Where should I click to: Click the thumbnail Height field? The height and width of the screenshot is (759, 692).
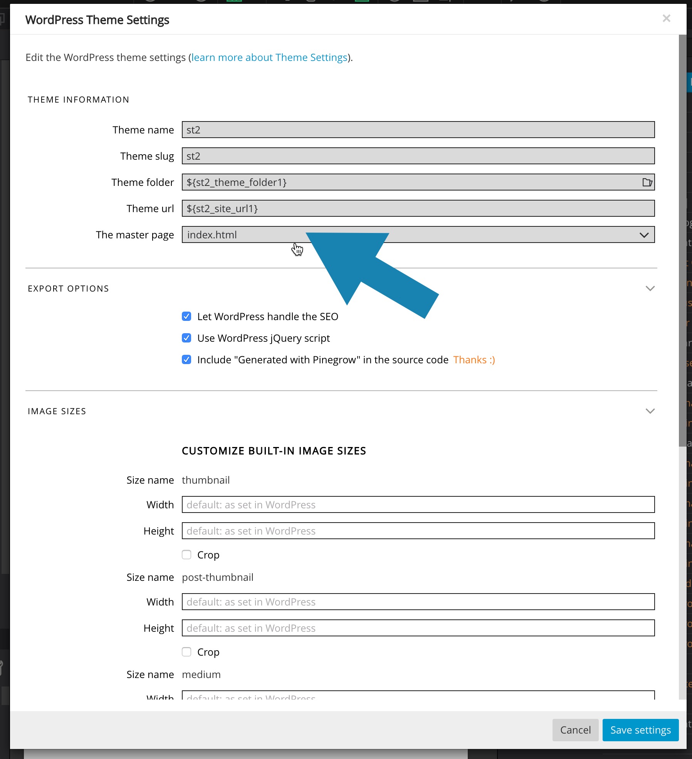click(418, 531)
